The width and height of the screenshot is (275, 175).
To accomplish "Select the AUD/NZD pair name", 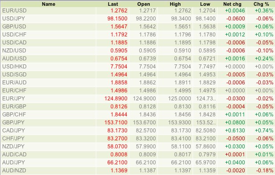I will [x=14, y=171].
